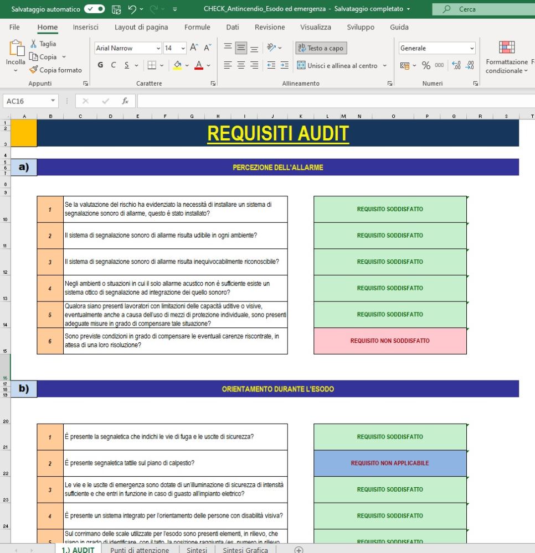Add a new sheet with plus icon
Viewport: 535px width, 553px height.
pos(299,550)
